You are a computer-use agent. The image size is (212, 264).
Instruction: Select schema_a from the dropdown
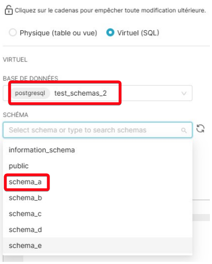tap(97, 182)
